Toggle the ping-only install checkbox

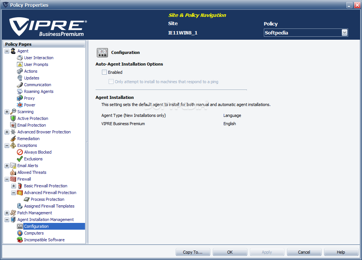click(111, 82)
